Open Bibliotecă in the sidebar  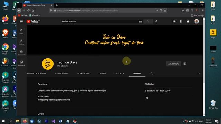point(21,63)
